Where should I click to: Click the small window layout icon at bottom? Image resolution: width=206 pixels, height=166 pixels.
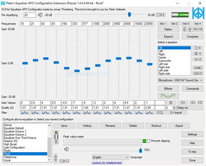coord(64,161)
